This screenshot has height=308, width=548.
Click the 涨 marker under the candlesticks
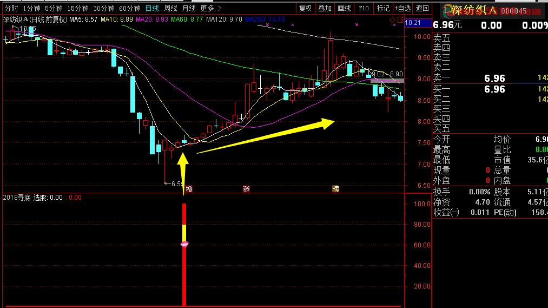point(246,189)
